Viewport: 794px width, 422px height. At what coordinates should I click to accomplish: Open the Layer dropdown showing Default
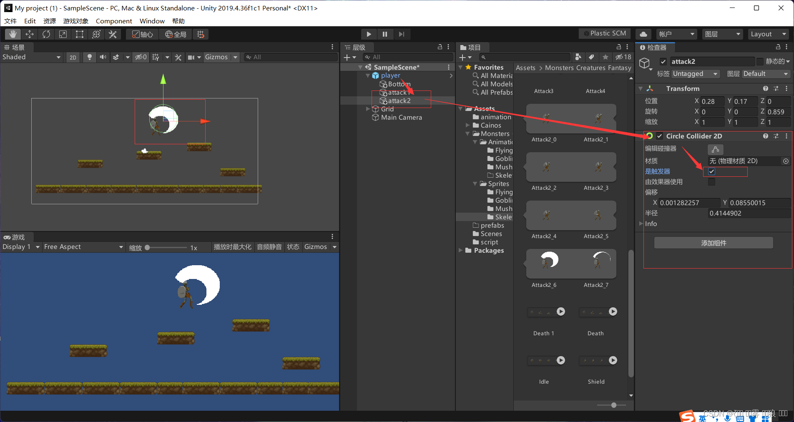point(766,74)
